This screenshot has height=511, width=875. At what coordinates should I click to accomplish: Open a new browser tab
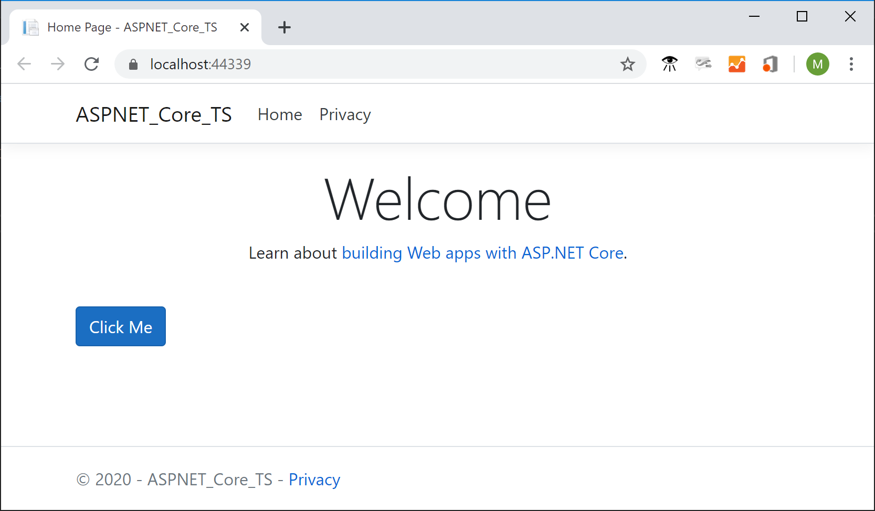[x=284, y=27]
